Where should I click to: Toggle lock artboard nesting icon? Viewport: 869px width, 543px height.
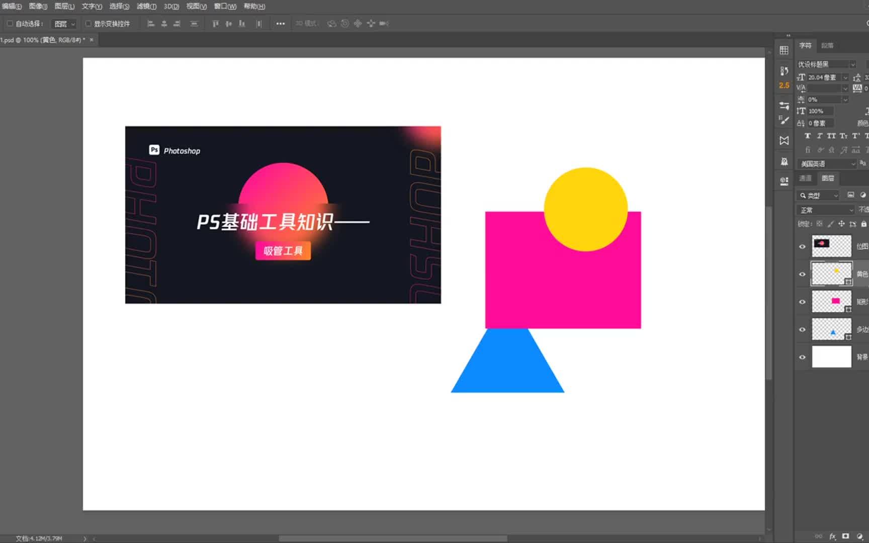pyautogui.click(x=852, y=224)
